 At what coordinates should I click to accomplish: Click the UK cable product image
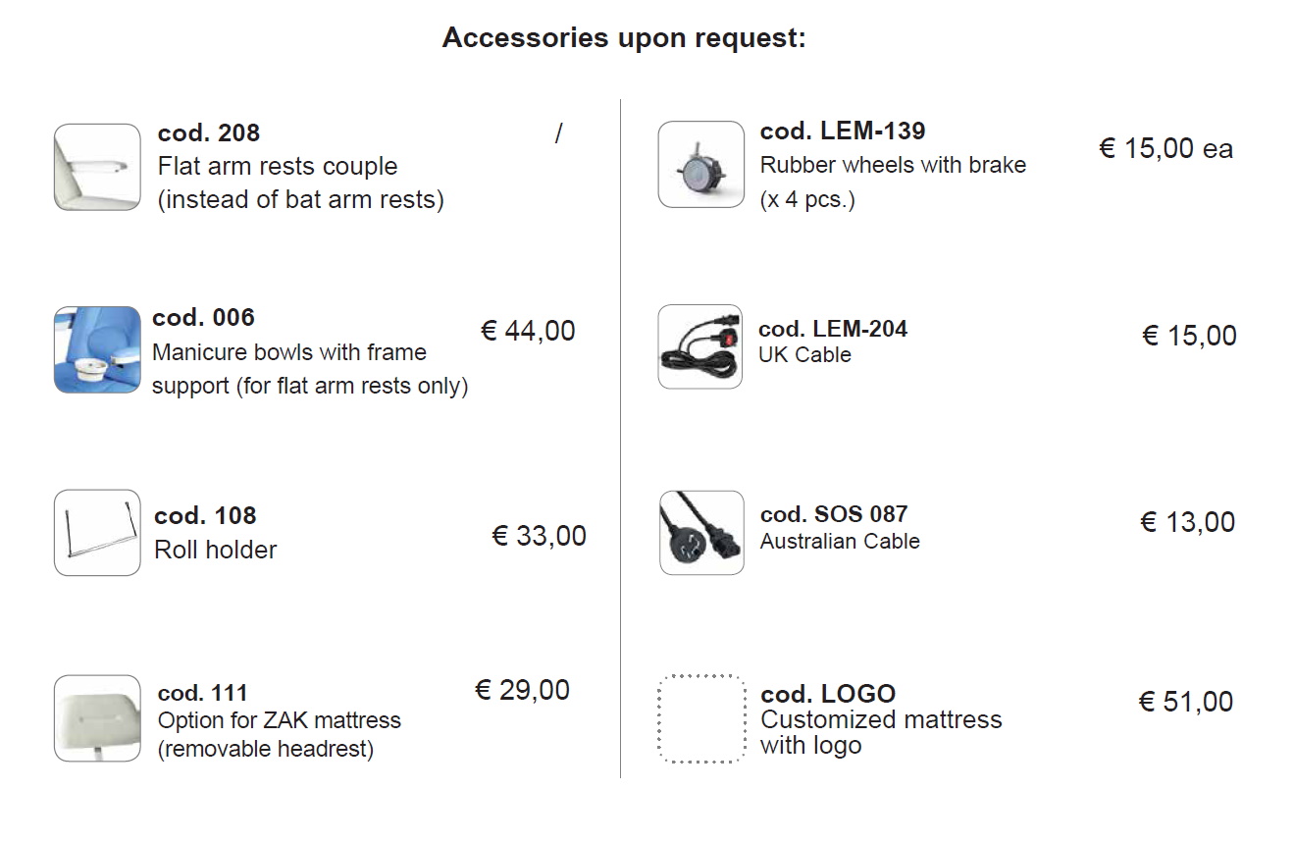tap(700, 346)
